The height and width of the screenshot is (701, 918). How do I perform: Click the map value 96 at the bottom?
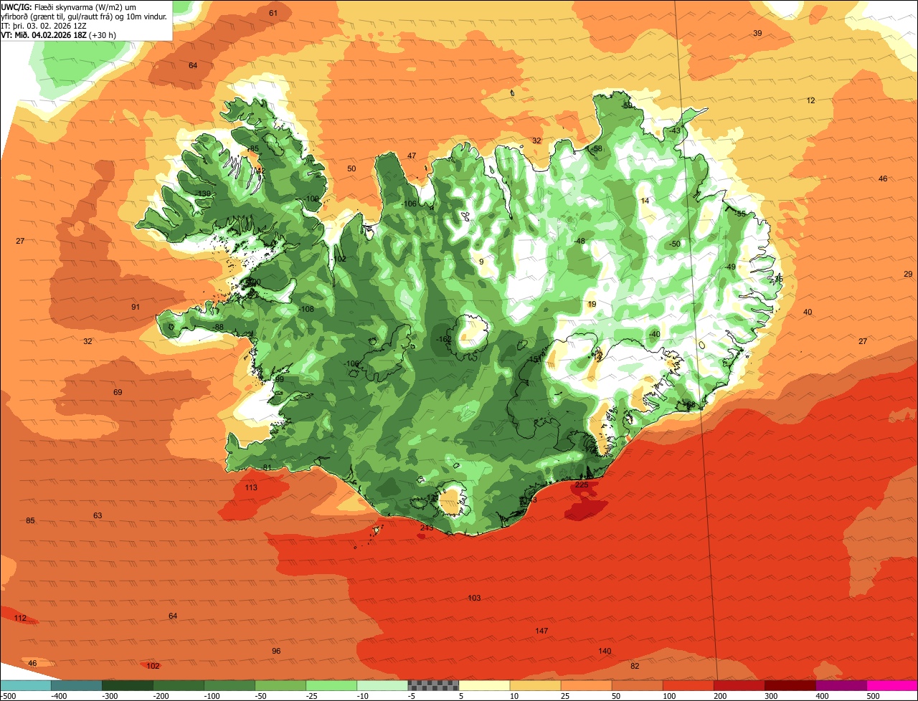(x=276, y=651)
